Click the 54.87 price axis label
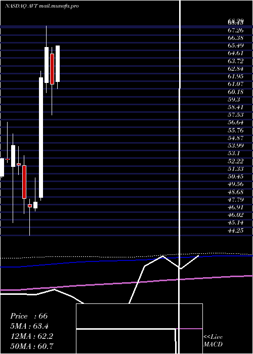Screen dimensions: 253x354 (236, 138)
